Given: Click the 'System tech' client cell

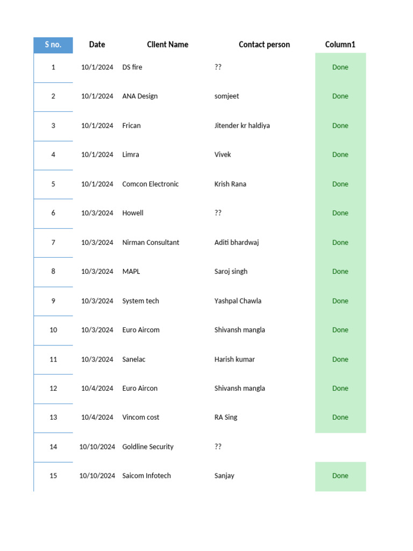Looking at the screenshot, I should [140, 301].
